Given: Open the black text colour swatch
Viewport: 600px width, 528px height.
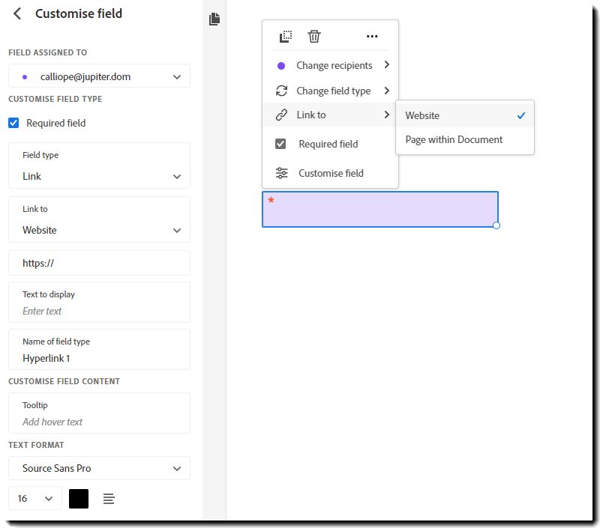Looking at the screenshot, I should (x=79, y=499).
